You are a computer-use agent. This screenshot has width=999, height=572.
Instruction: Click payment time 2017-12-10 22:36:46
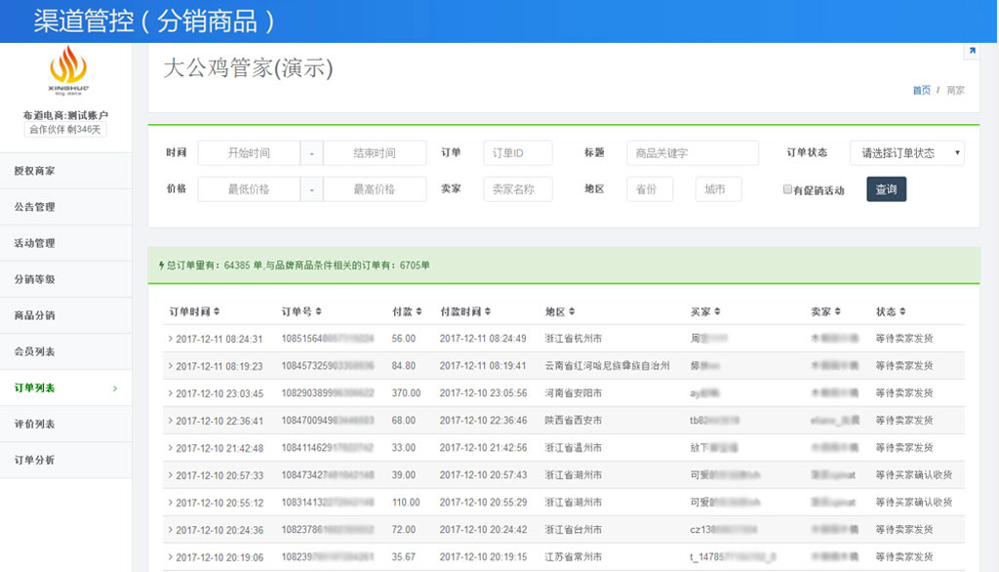click(483, 421)
